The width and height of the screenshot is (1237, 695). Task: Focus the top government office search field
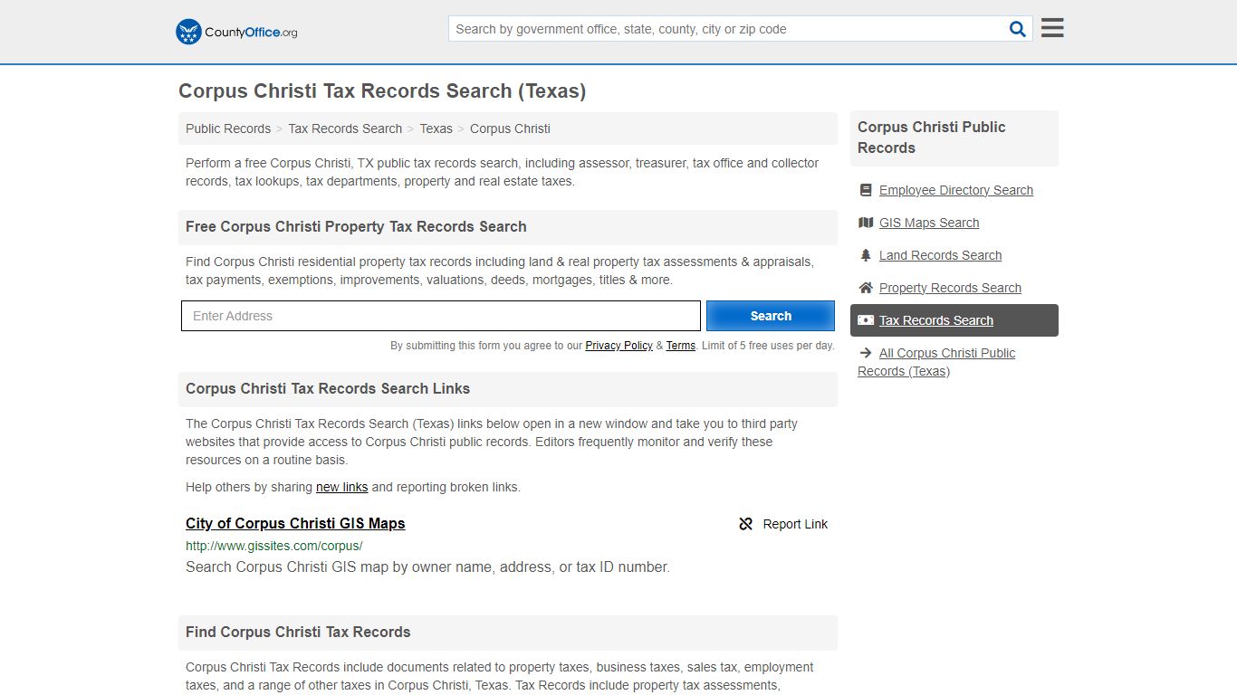[x=729, y=29]
